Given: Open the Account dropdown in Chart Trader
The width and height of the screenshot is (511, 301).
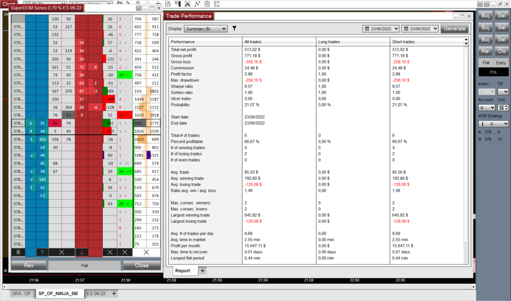Looking at the screenshot, I should (487, 108).
